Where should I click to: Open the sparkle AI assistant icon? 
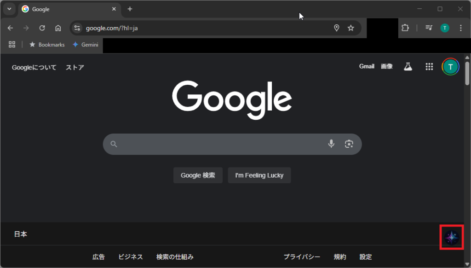pyautogui.click(x=452, y=237)
